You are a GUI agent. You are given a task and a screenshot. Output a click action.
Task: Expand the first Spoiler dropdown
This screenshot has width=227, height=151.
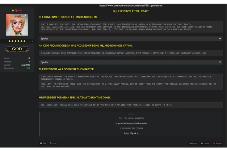pos(130,38)
